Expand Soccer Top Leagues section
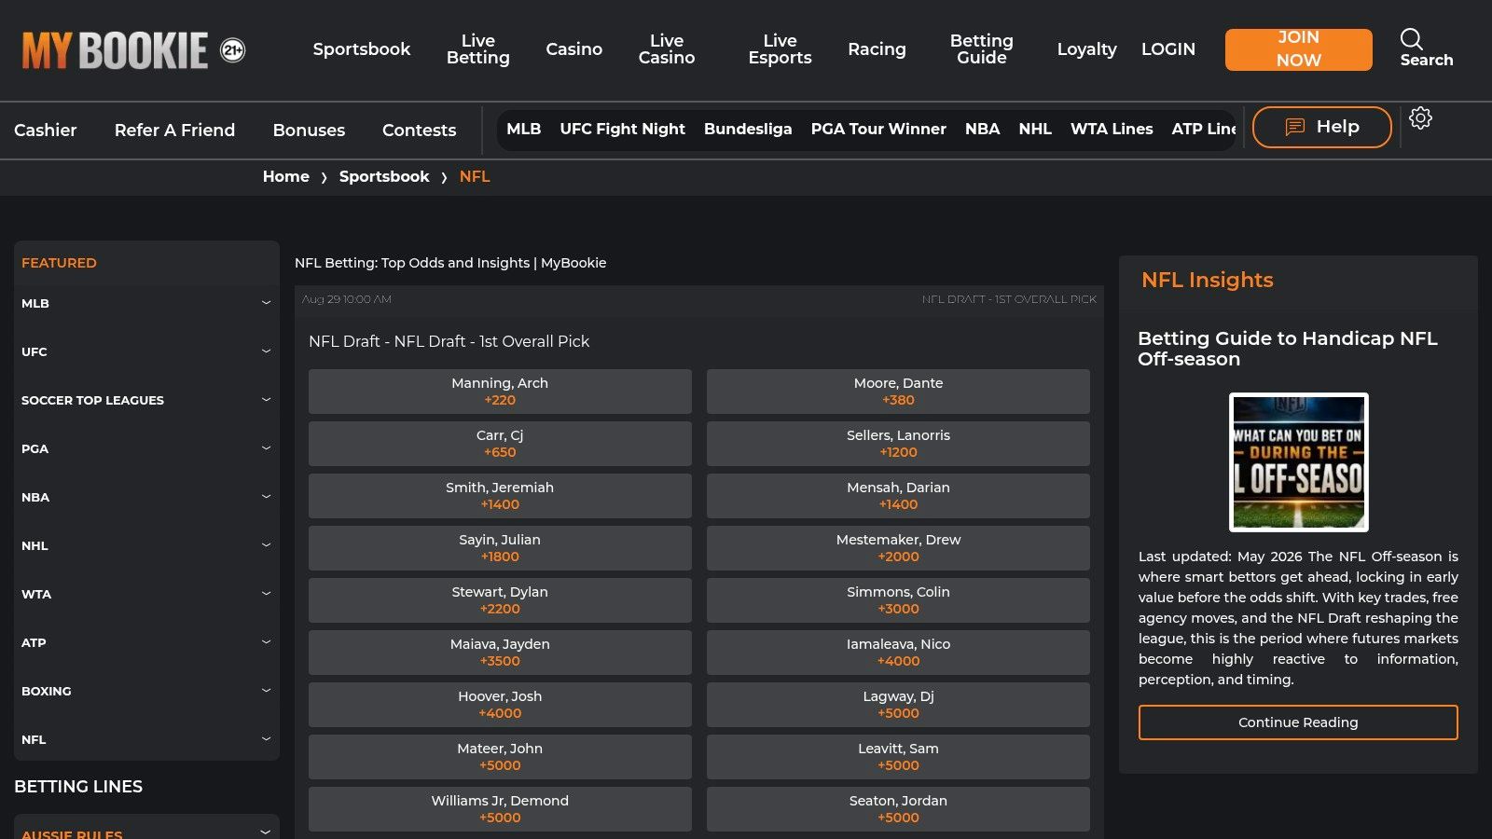The image size is (1492, 839). (x=146, y=400)
